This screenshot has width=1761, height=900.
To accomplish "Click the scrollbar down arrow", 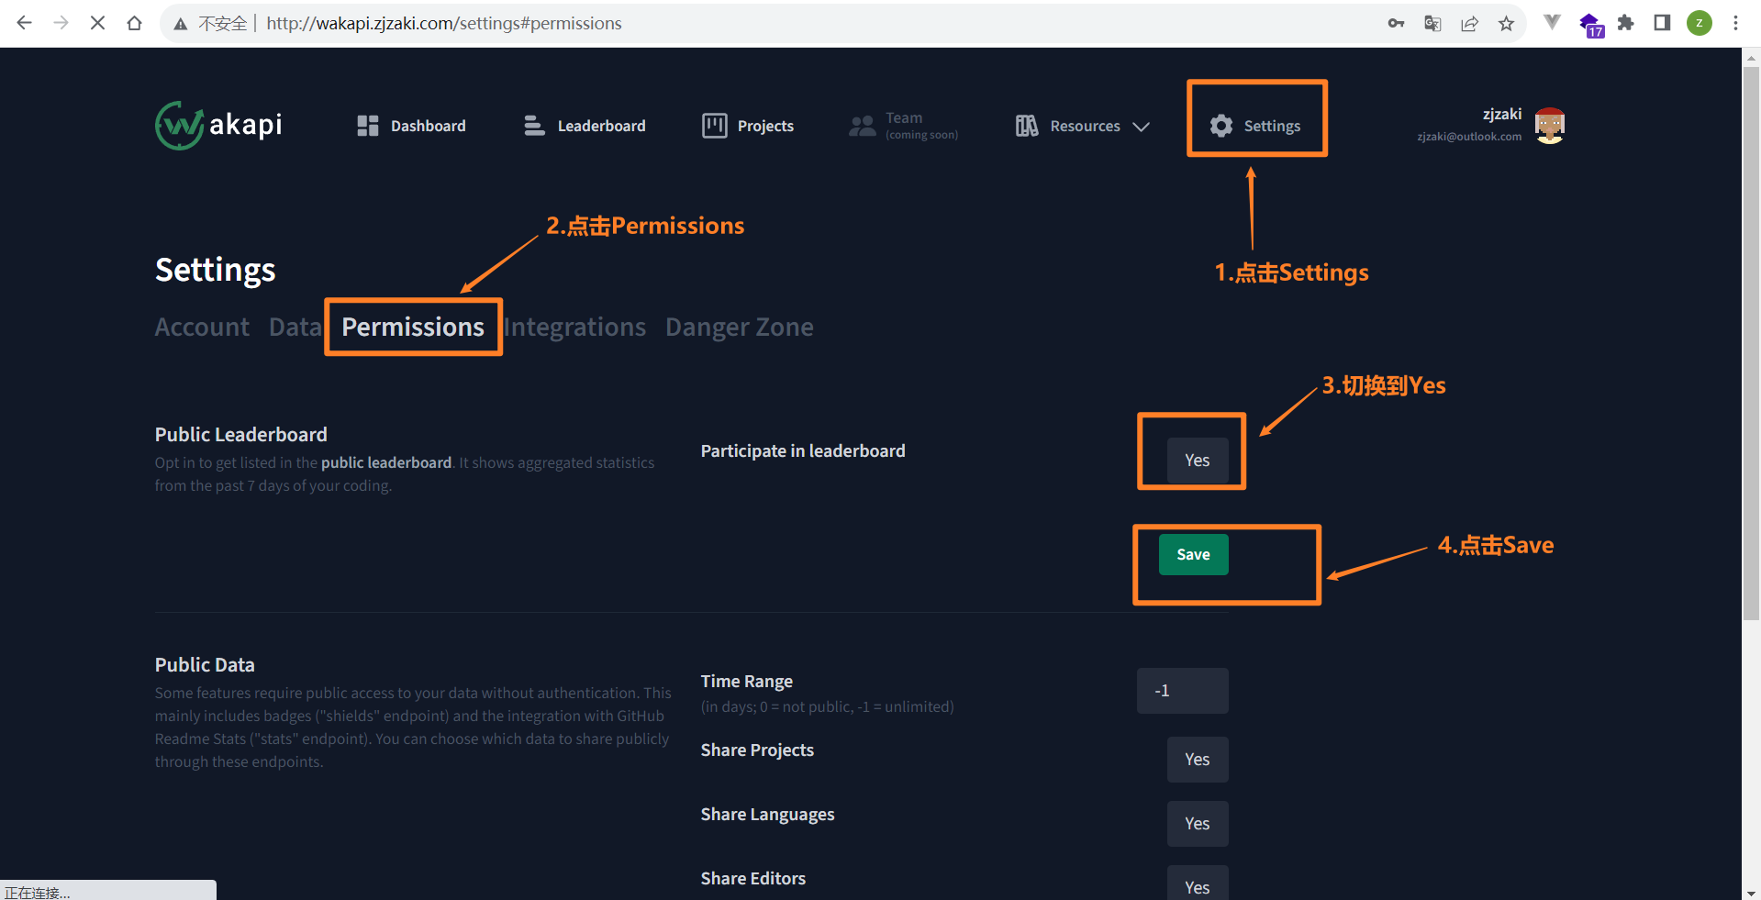I will pyautogui.click(x=1752, y=892).
